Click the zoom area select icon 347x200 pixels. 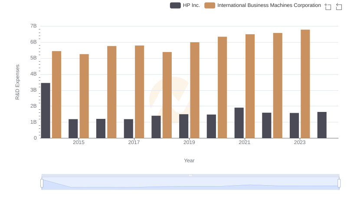(x=328, y=7)
